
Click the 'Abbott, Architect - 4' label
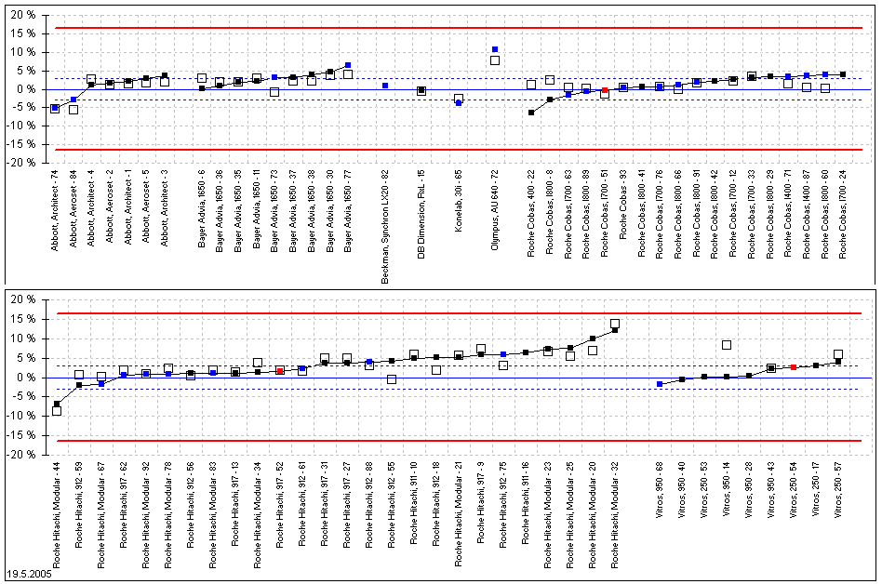[92, 207]
